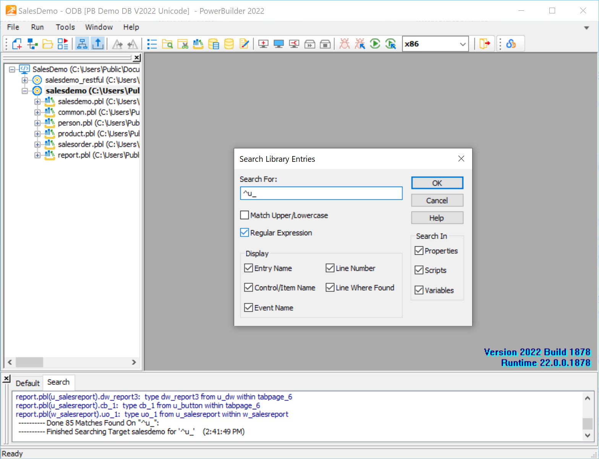Click the Edit file pencil icon
Screen dimensions: 599x459
244,44
